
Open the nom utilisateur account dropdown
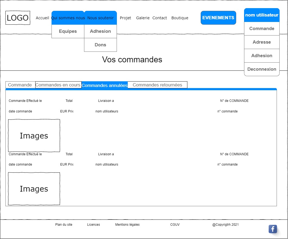262,15
